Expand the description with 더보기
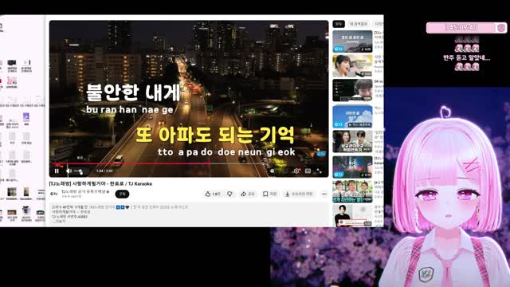The image size is (510, 287). coord(59,221)
